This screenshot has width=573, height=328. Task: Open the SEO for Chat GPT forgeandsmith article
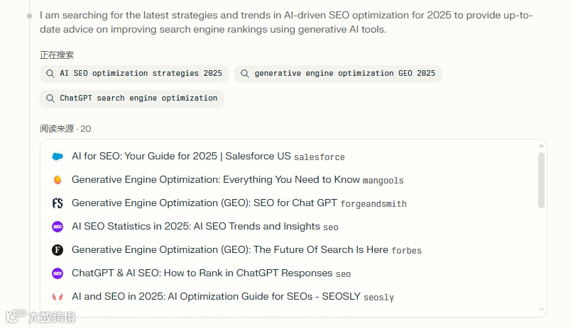tap(204, 203)
